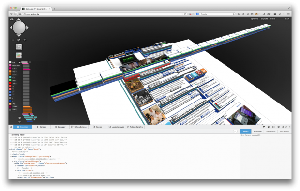Image resolution: width=300 pixels, height=191 pixels.
Task: Go to the home page icon
Action: 243,14
